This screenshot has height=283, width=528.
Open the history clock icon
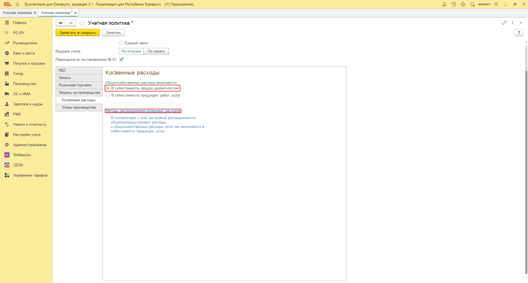(x=454, y=4)
